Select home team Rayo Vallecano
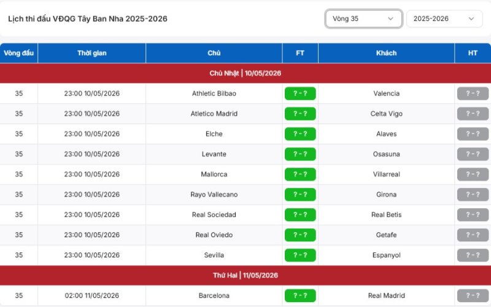This screenshot has width=491, height=307. click(214, 195)
